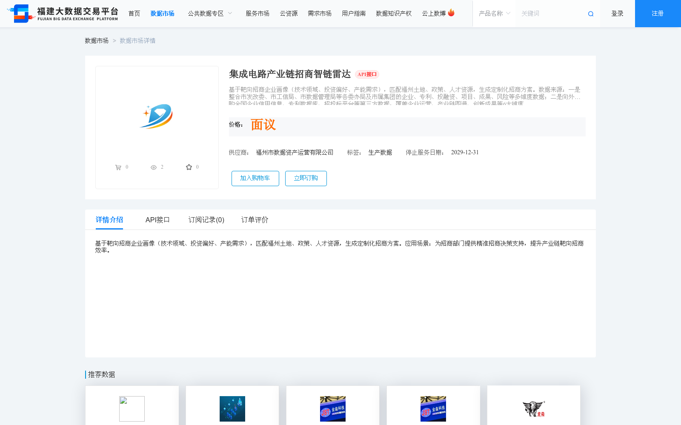The height and width of the screenshot is (425, 681).
Task: Click the 生产数据 tag value
Action: click(380, 153)
